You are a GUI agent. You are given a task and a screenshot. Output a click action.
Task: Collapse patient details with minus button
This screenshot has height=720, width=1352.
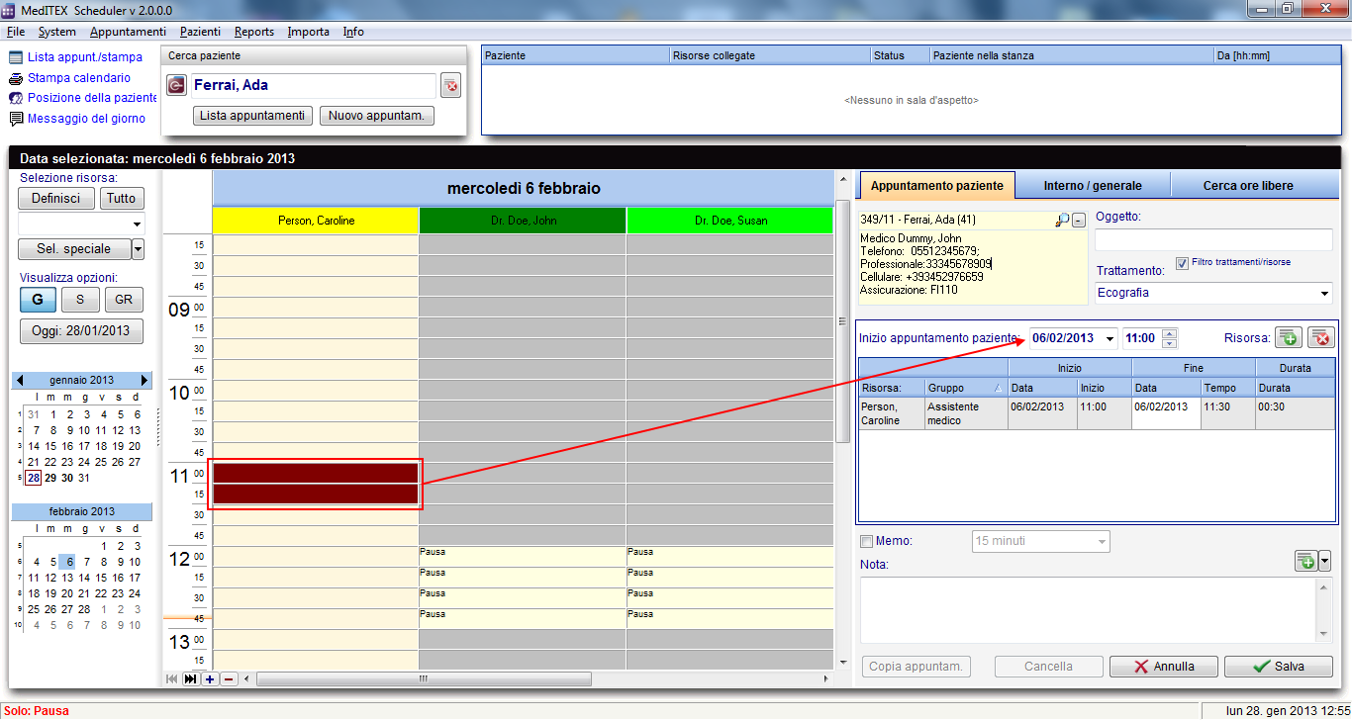(x=1079, y=220)
